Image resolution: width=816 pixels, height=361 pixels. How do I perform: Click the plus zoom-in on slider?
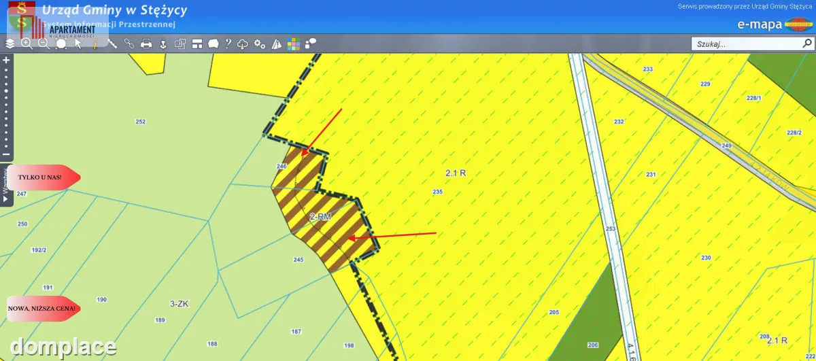click(x=6, y=60)
